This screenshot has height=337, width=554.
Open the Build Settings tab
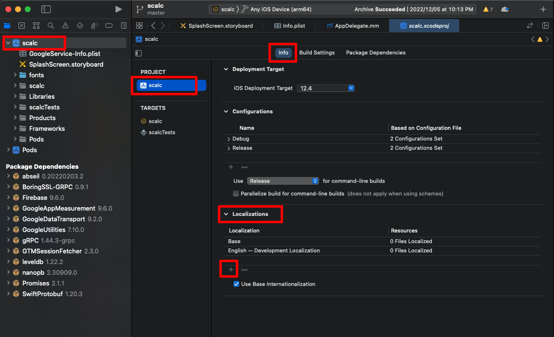317,53
